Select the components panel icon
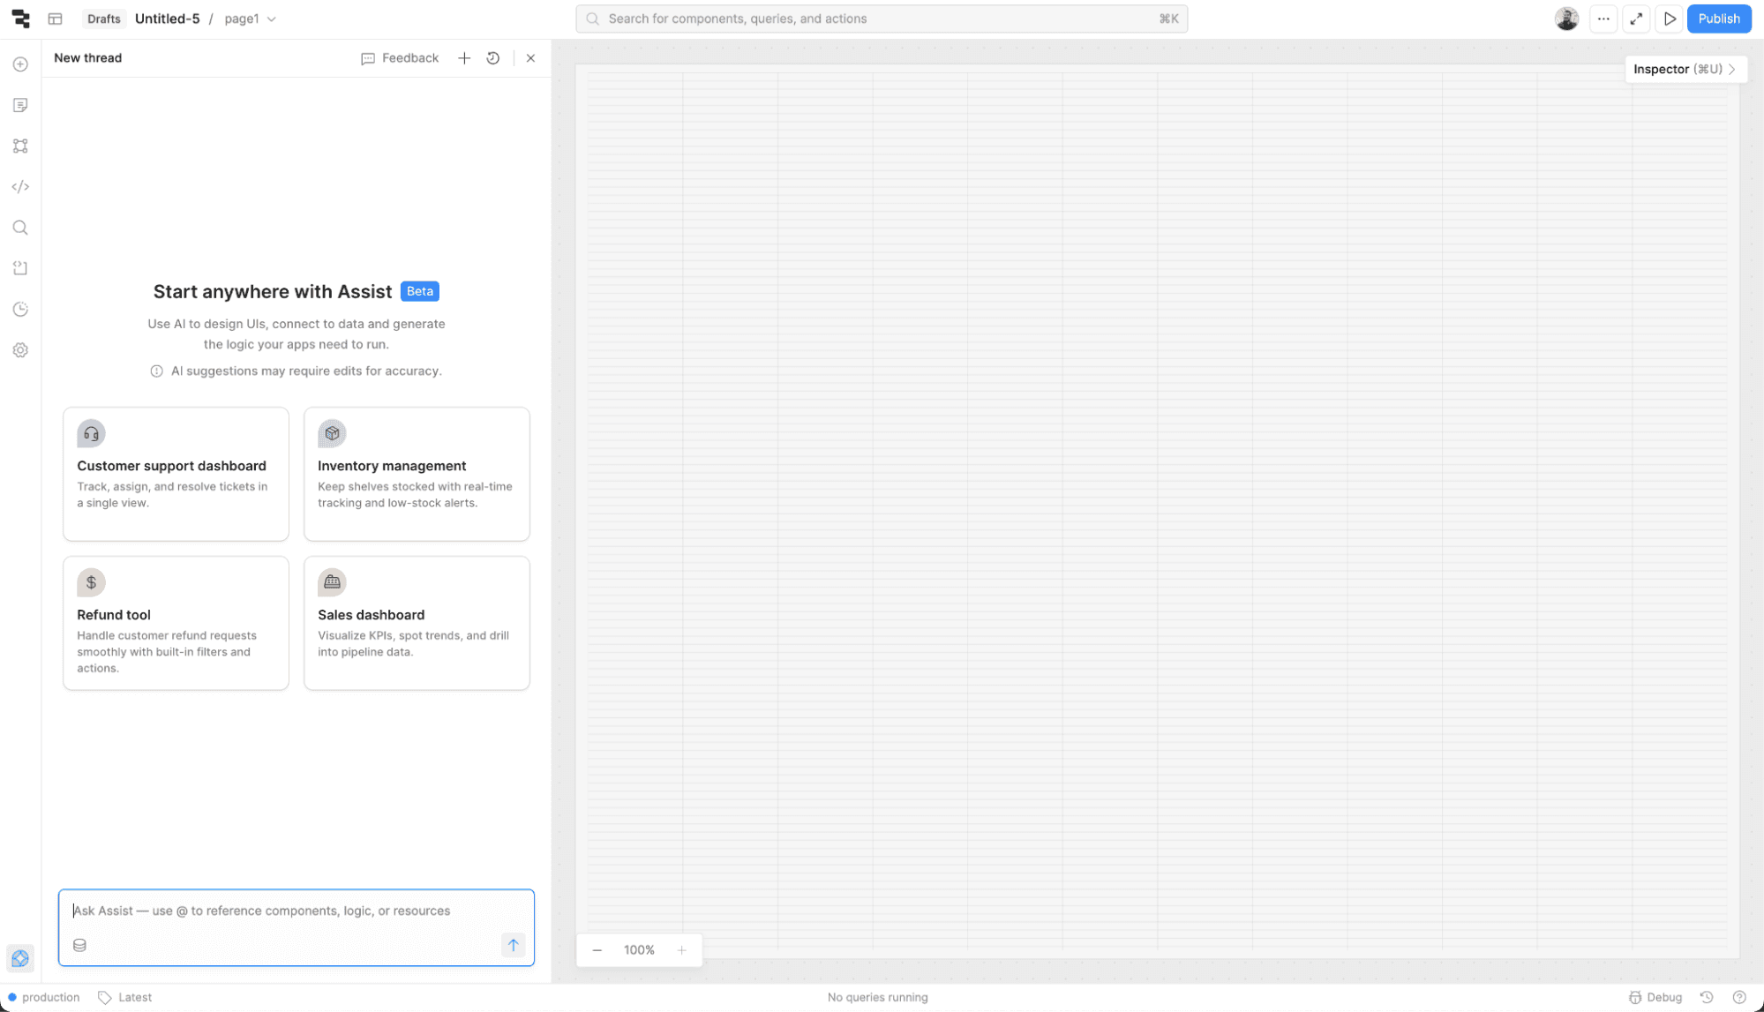The width and height of the screenshot is (1764, 1012). (20, 146)
